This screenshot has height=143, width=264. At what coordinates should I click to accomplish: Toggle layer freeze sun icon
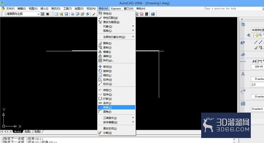257,35
